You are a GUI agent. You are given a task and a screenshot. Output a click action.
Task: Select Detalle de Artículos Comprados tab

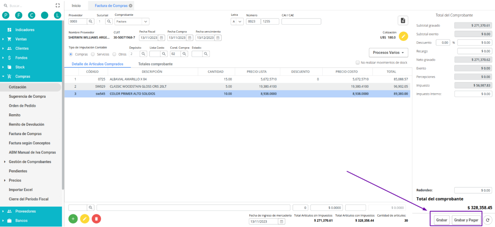tap(97, 64)
